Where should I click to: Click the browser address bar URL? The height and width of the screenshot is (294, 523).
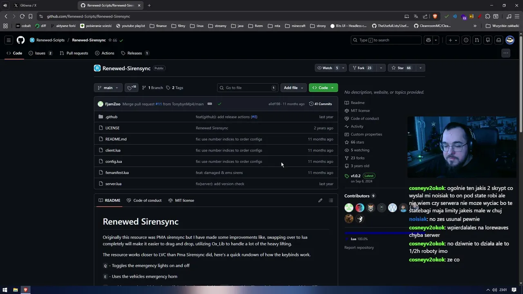click(88, 16)
